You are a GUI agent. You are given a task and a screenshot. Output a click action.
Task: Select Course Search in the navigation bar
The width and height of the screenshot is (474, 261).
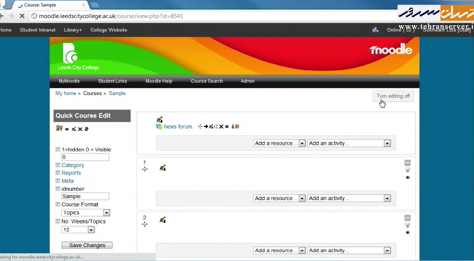coord(207,81)
